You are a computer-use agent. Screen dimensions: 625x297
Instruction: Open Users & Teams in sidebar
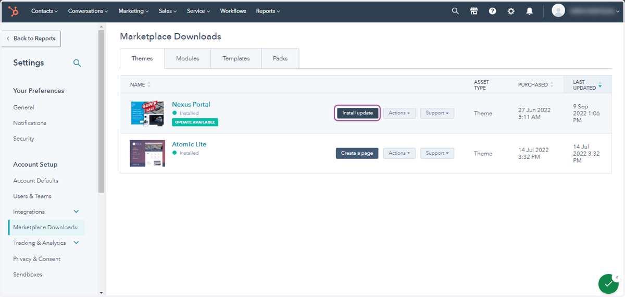[x=32, y=196]
